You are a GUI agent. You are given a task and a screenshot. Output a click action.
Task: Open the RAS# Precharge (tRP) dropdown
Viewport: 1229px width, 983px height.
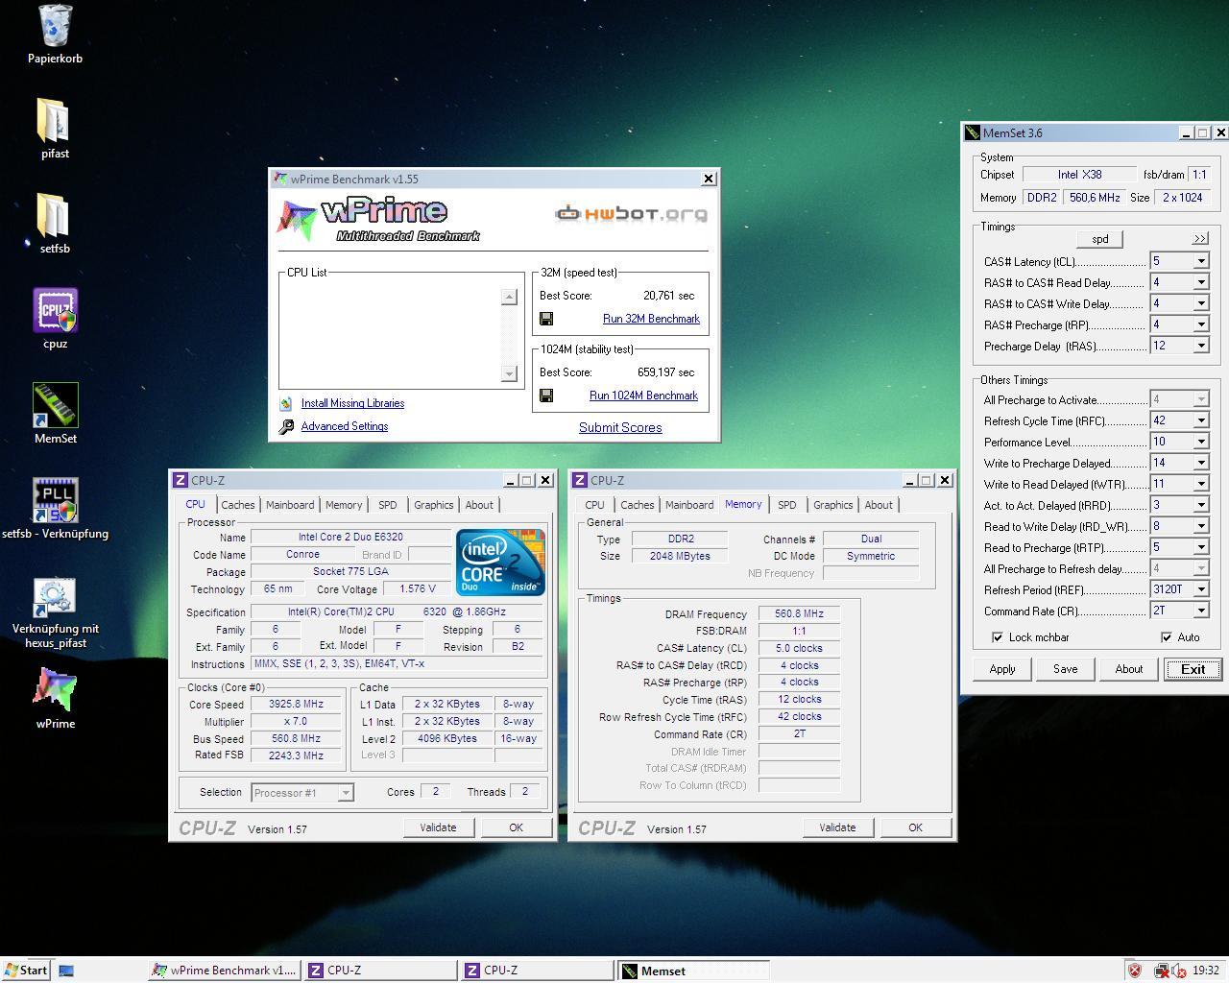pos(1200,324)
